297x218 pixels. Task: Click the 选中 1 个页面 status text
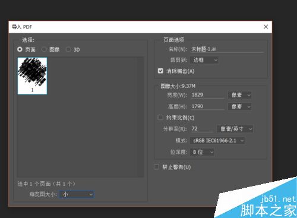point(46,184)
